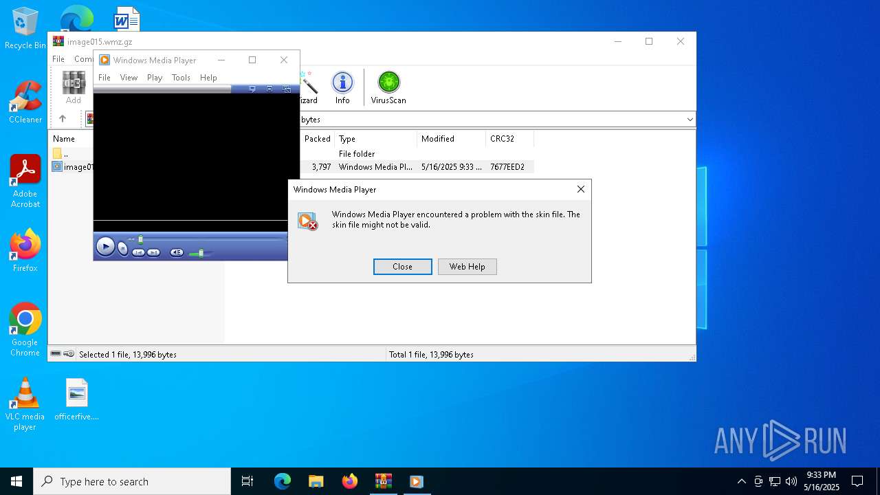Screen dimensions: 880x495
Task: Open the Tools menu in Windows Media Player
Action: [181, 78]
